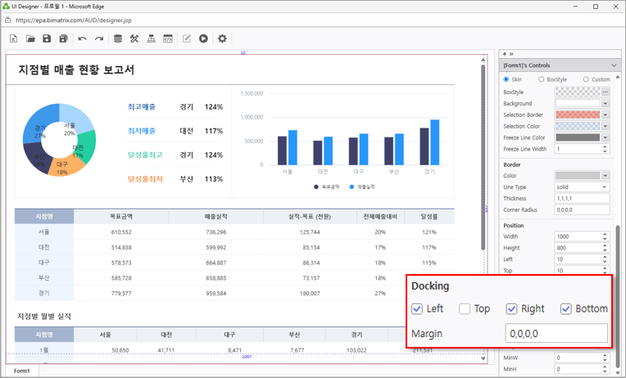Click the Thickness input field
This screenshot has width=626, height=378.
coord(582,199)
